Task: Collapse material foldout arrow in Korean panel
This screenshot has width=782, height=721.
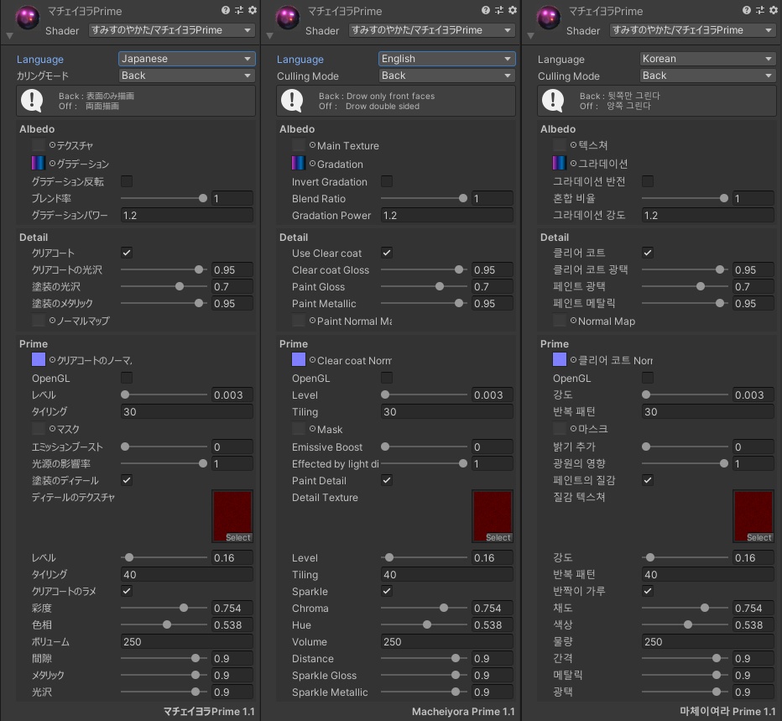Action: (530, 36)
